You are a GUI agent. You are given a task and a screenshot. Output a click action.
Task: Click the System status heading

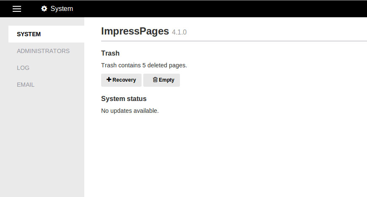click(x=124, y=98)
